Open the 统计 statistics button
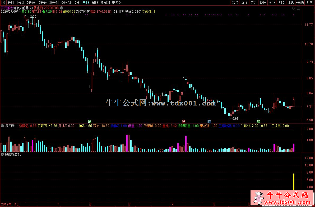 coord(263,3)
